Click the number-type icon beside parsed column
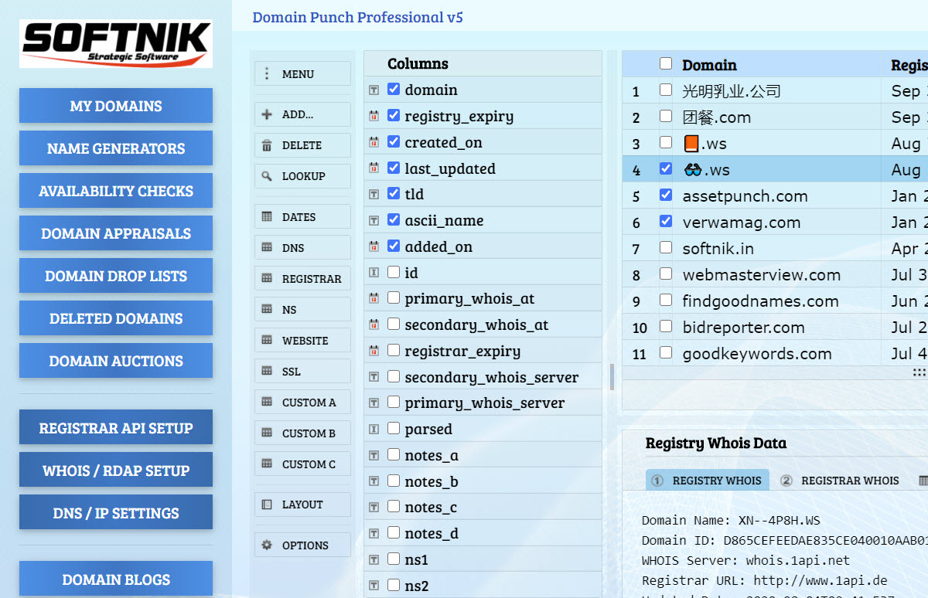928x598 pixels. tap(374, 429)
